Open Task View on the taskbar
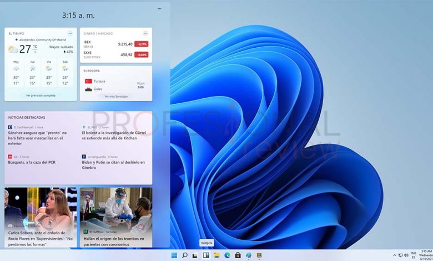Viewport: 433px width, 261px height. pyautogui.click(x=195, y=255)
